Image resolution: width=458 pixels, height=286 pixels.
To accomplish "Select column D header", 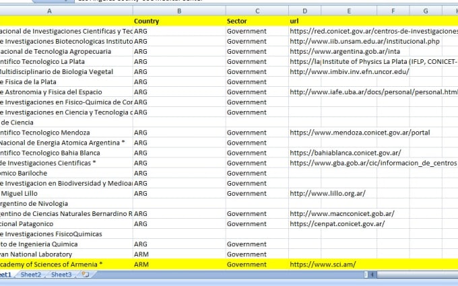I will point(304,11).
